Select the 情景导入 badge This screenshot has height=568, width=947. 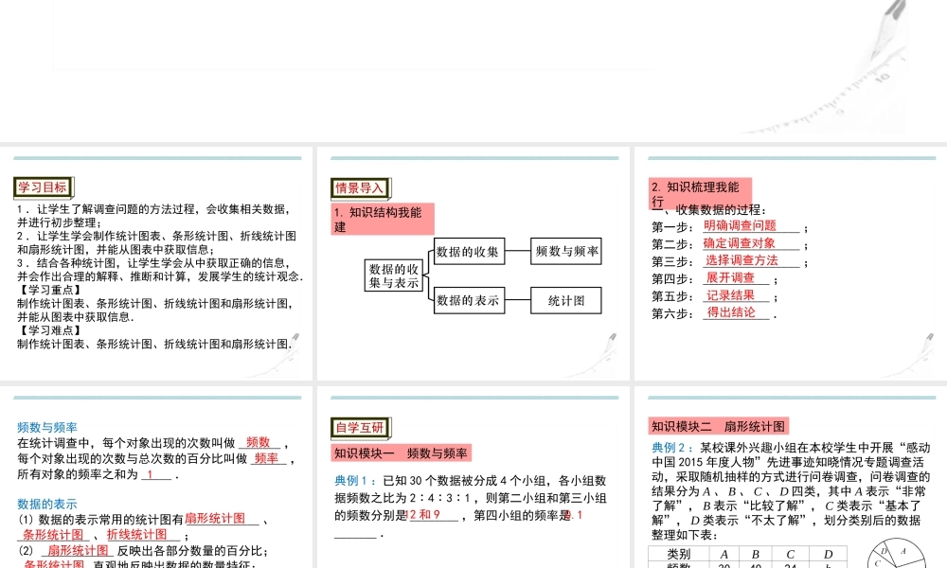(361, 188)
